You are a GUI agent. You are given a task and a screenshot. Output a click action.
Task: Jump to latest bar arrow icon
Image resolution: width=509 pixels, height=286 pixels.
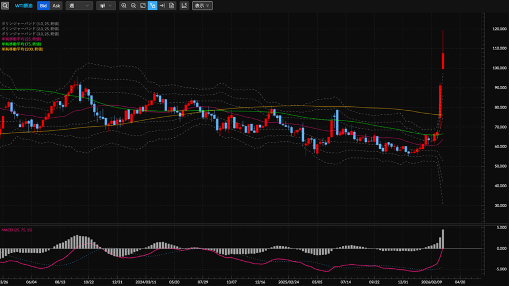pos(162,6)
